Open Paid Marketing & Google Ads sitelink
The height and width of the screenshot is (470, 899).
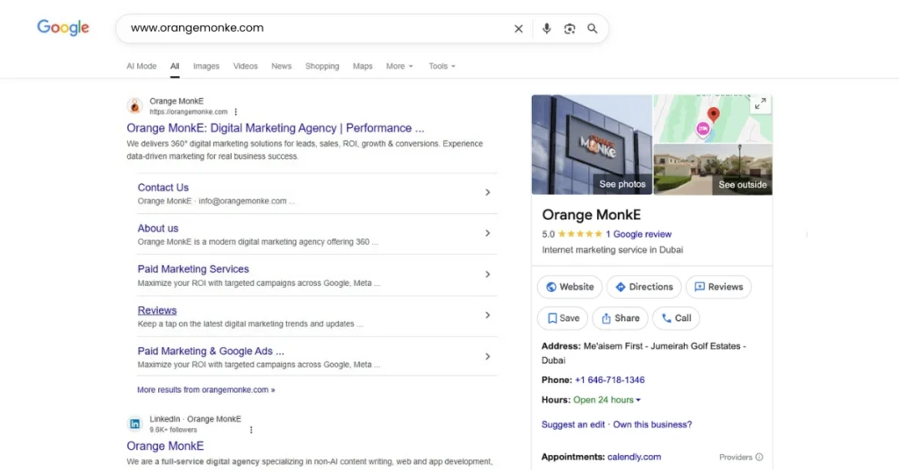click(x=211, y=351)
